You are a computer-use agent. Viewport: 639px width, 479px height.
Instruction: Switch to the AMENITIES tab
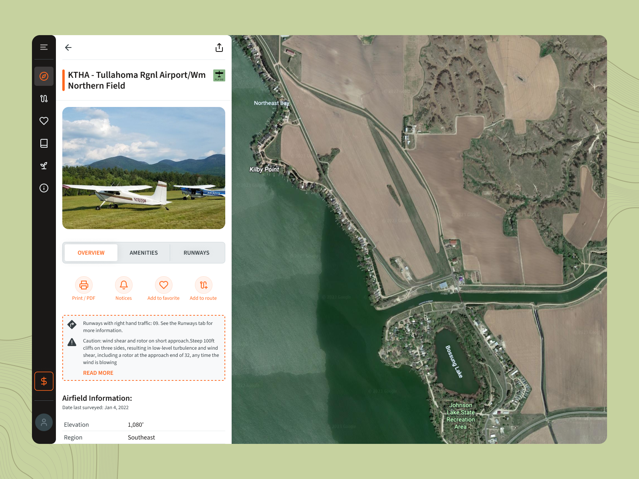143,252
